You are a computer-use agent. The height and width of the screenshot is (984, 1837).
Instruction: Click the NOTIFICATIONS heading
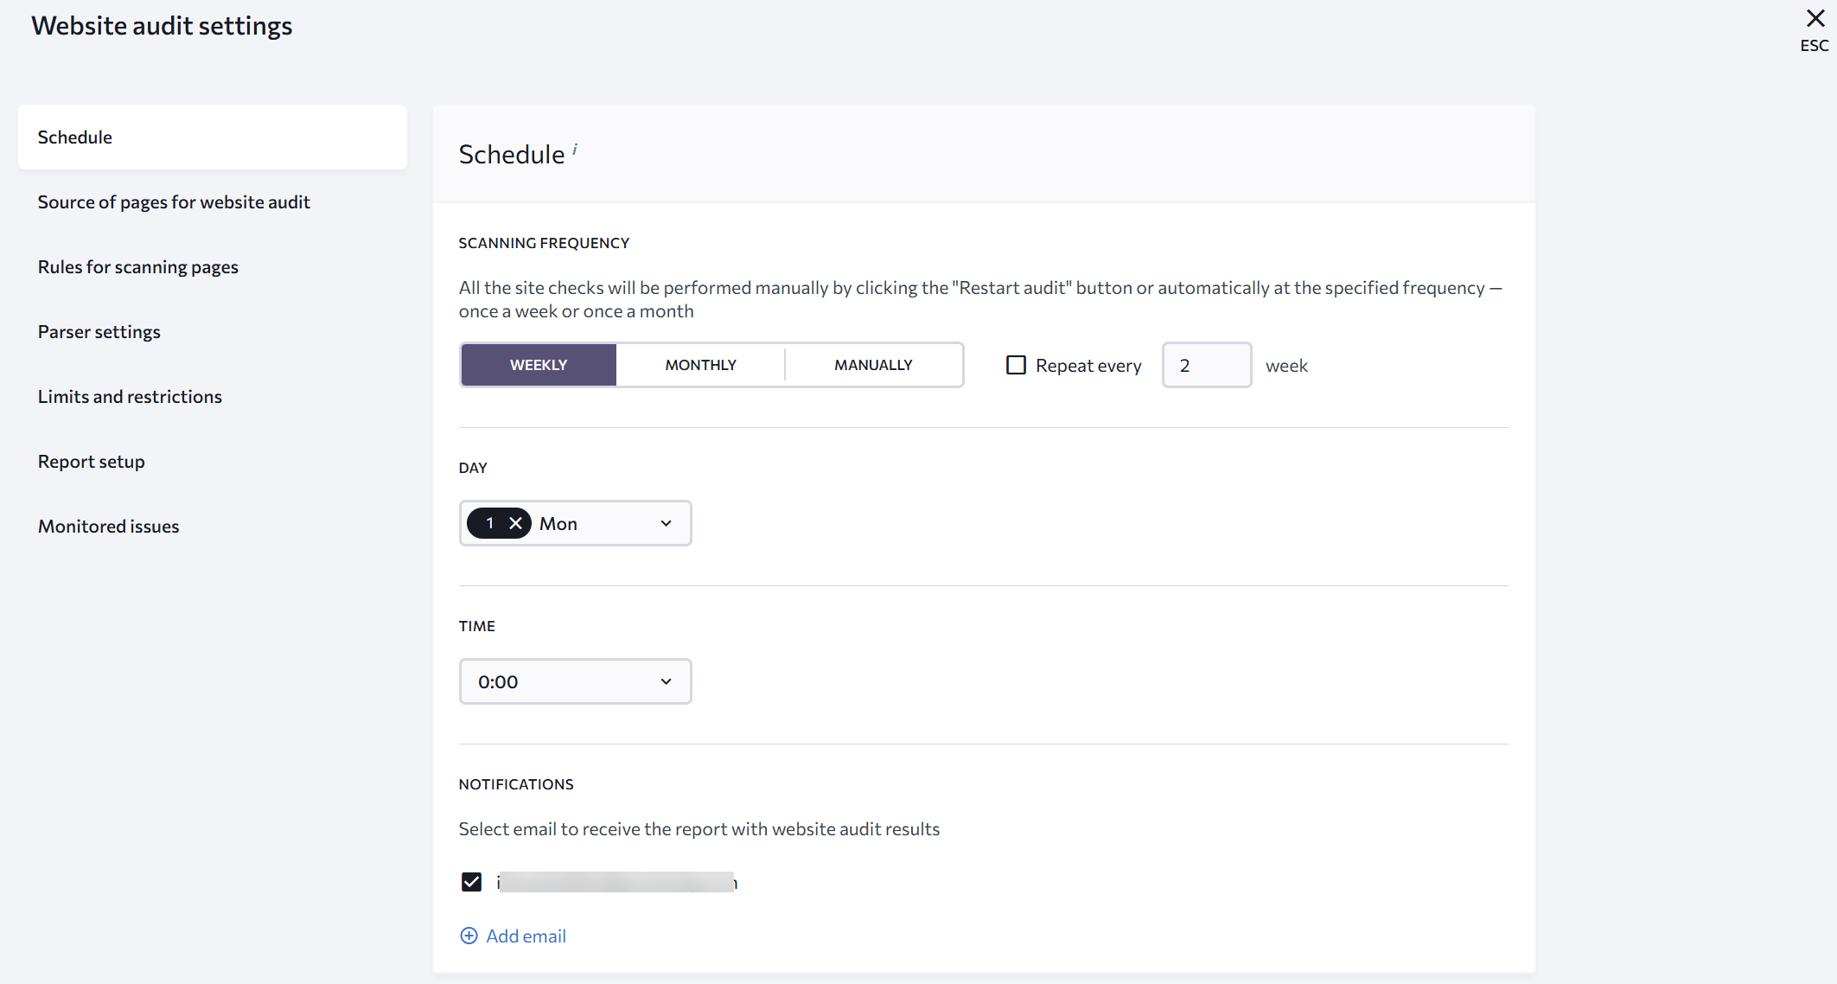[x=516, y=784]
